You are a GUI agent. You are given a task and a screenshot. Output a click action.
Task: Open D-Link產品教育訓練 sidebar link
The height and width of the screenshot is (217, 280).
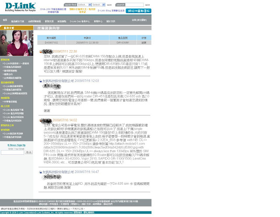click(13, 134)
